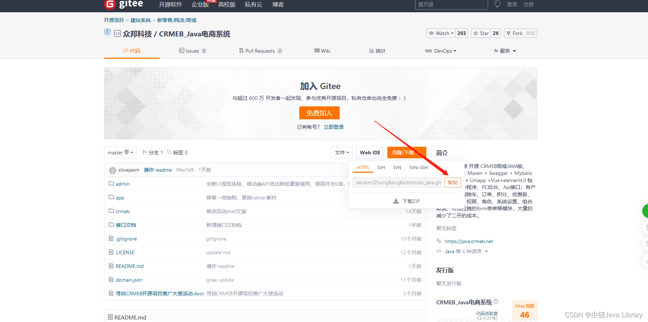Screen dimensions: 648x322
Task: Open the 统计 tab
Action: pos(377,51)
